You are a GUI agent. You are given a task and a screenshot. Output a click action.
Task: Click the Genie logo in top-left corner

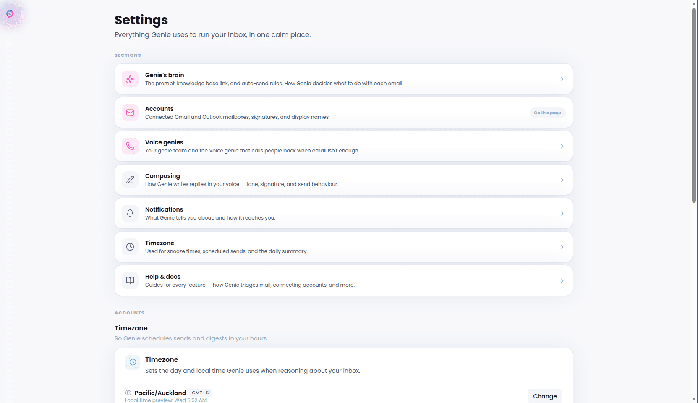click(10, 14)
